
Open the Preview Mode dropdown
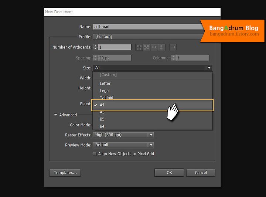tap(123, 145)
